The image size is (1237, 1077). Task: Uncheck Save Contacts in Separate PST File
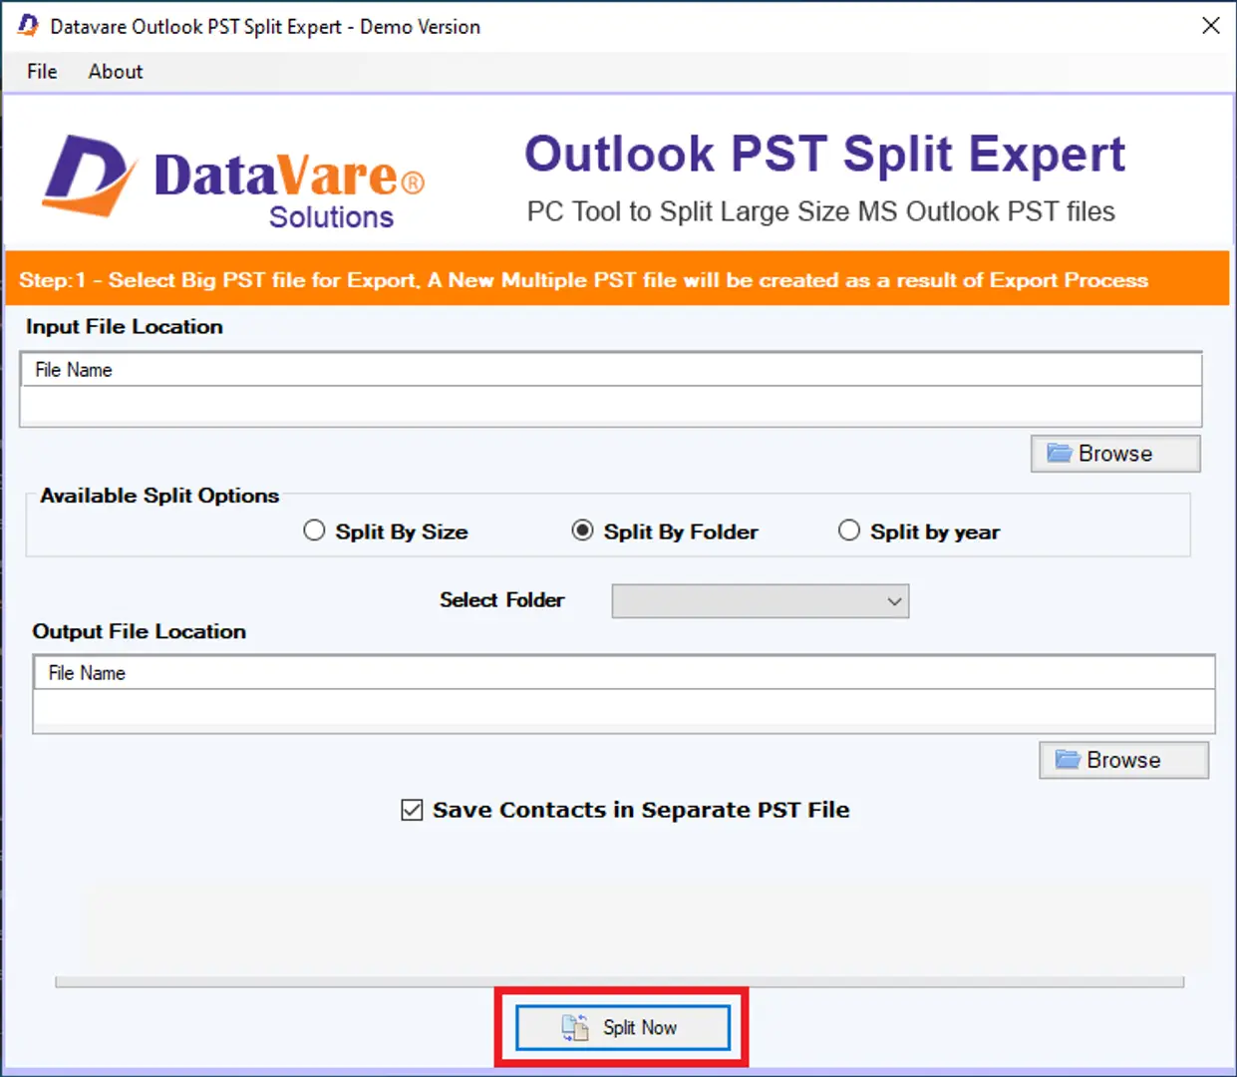tap(412, 810)
